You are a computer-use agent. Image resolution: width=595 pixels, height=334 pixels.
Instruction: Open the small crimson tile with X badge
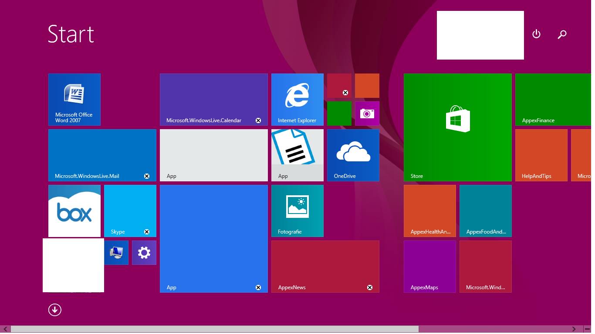pos(339,86)
